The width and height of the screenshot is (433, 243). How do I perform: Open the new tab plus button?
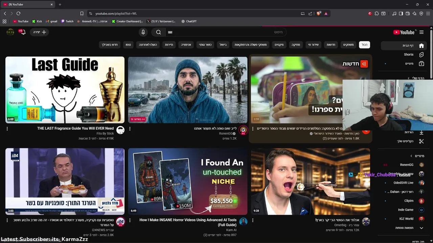pos(60,4)
